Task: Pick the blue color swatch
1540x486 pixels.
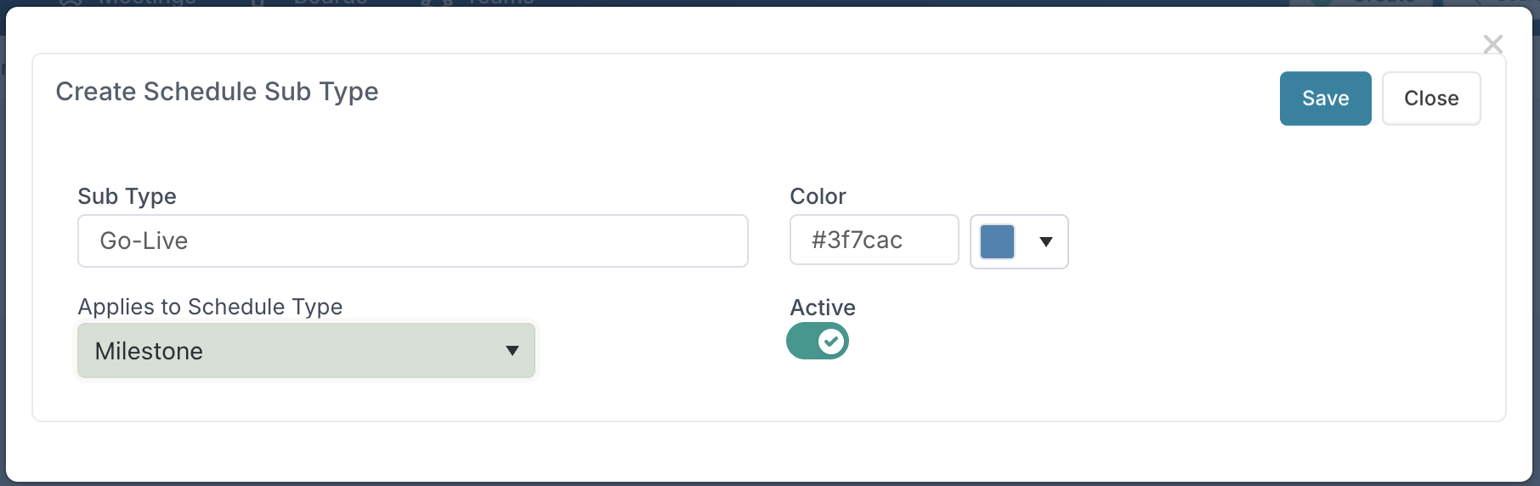Action: [x=997, y=241]
